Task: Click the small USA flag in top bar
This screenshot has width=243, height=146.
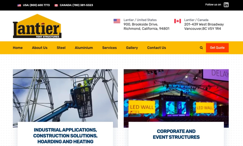Action: point(19,5)
